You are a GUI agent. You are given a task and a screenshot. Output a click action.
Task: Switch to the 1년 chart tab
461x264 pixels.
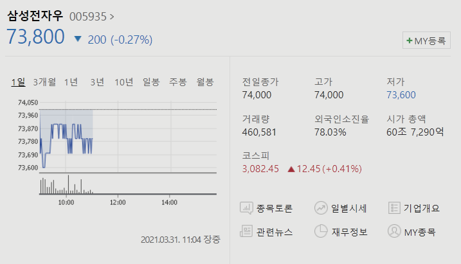pyautogui.click(x=71, y=82)
